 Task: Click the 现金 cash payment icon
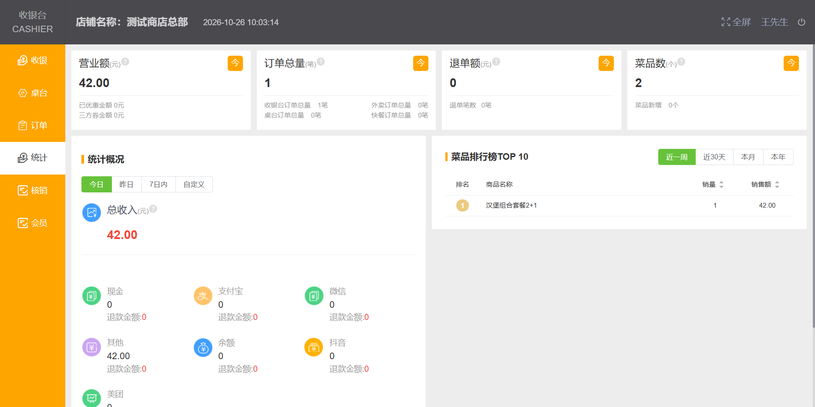click(x=91, y=296)
